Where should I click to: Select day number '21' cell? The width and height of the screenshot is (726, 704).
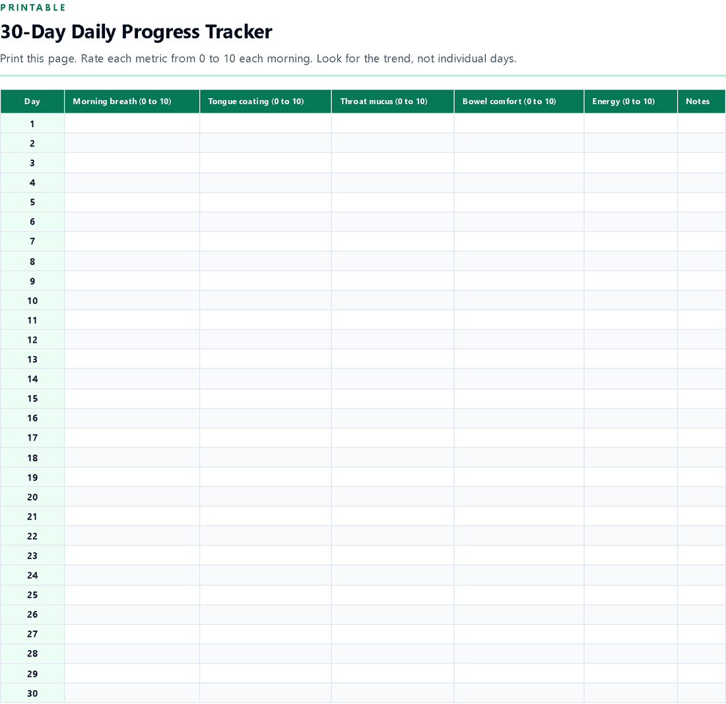coord(32,516)
